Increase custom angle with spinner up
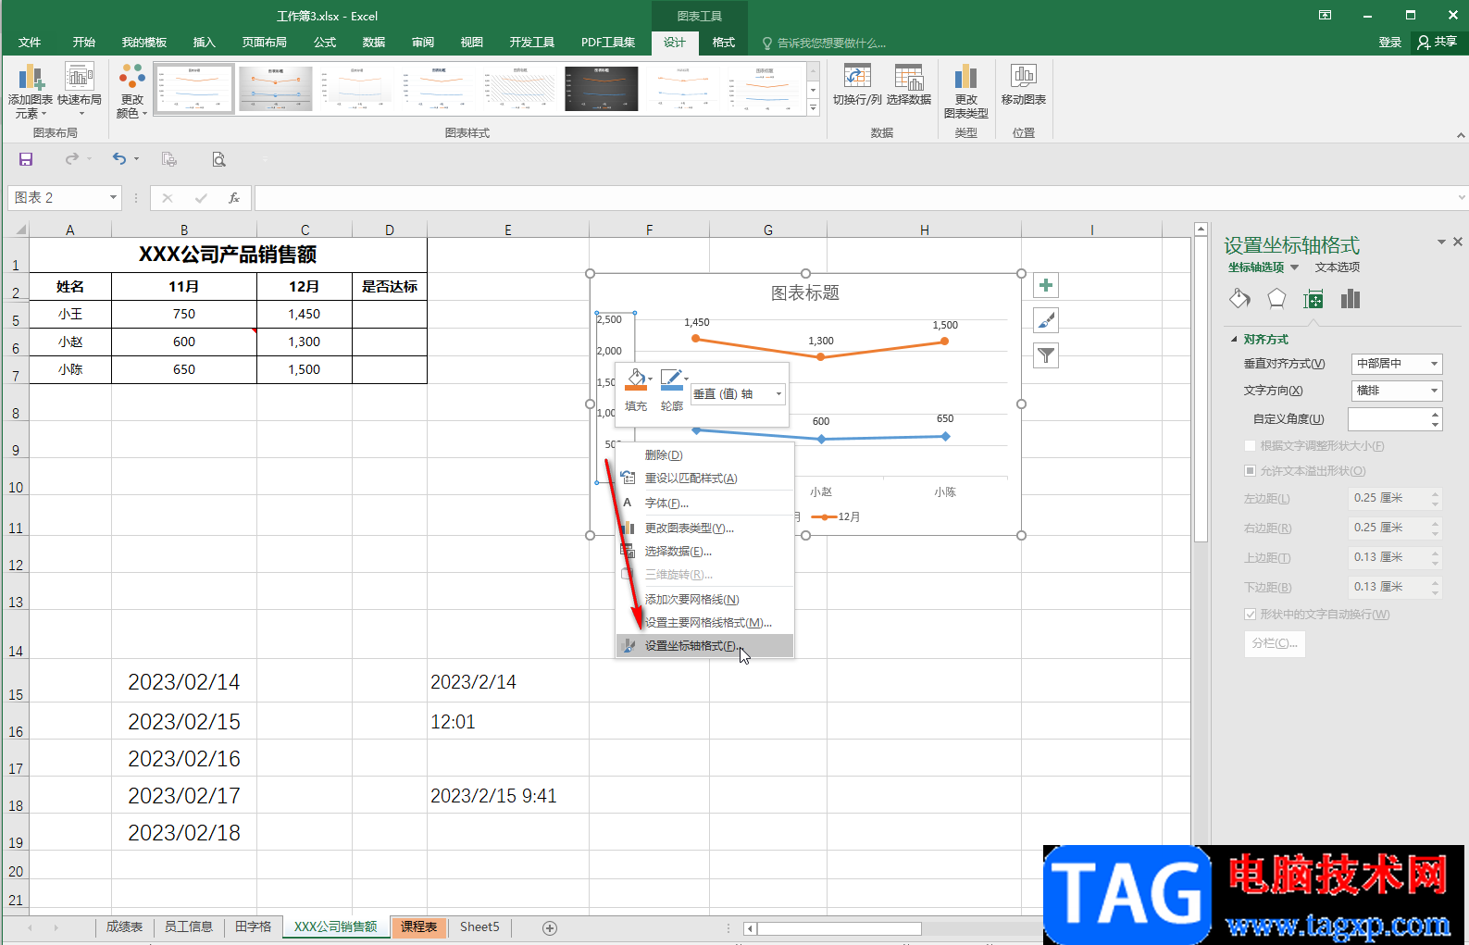Screen dimensions: 1469x945 (1436, 414)
